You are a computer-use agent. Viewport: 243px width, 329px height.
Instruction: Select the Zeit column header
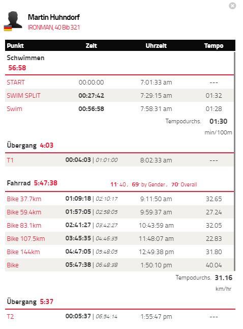(x=91, y=45)
